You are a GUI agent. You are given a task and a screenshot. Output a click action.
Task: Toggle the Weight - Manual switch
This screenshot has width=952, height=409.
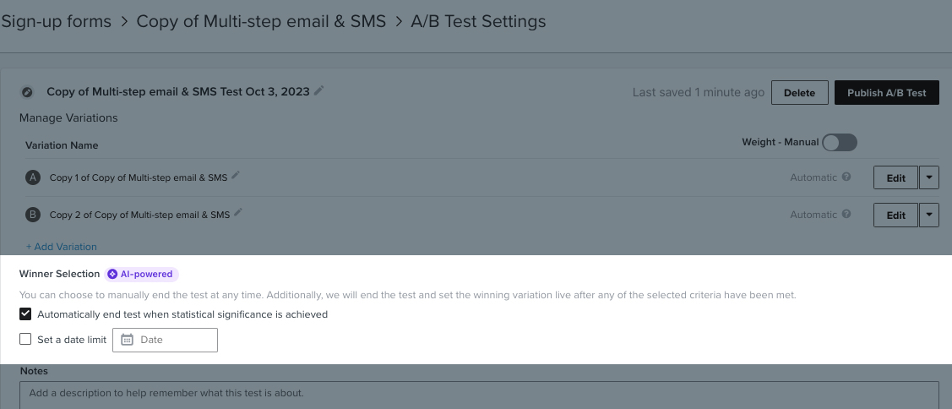click(x=840, y=143)
